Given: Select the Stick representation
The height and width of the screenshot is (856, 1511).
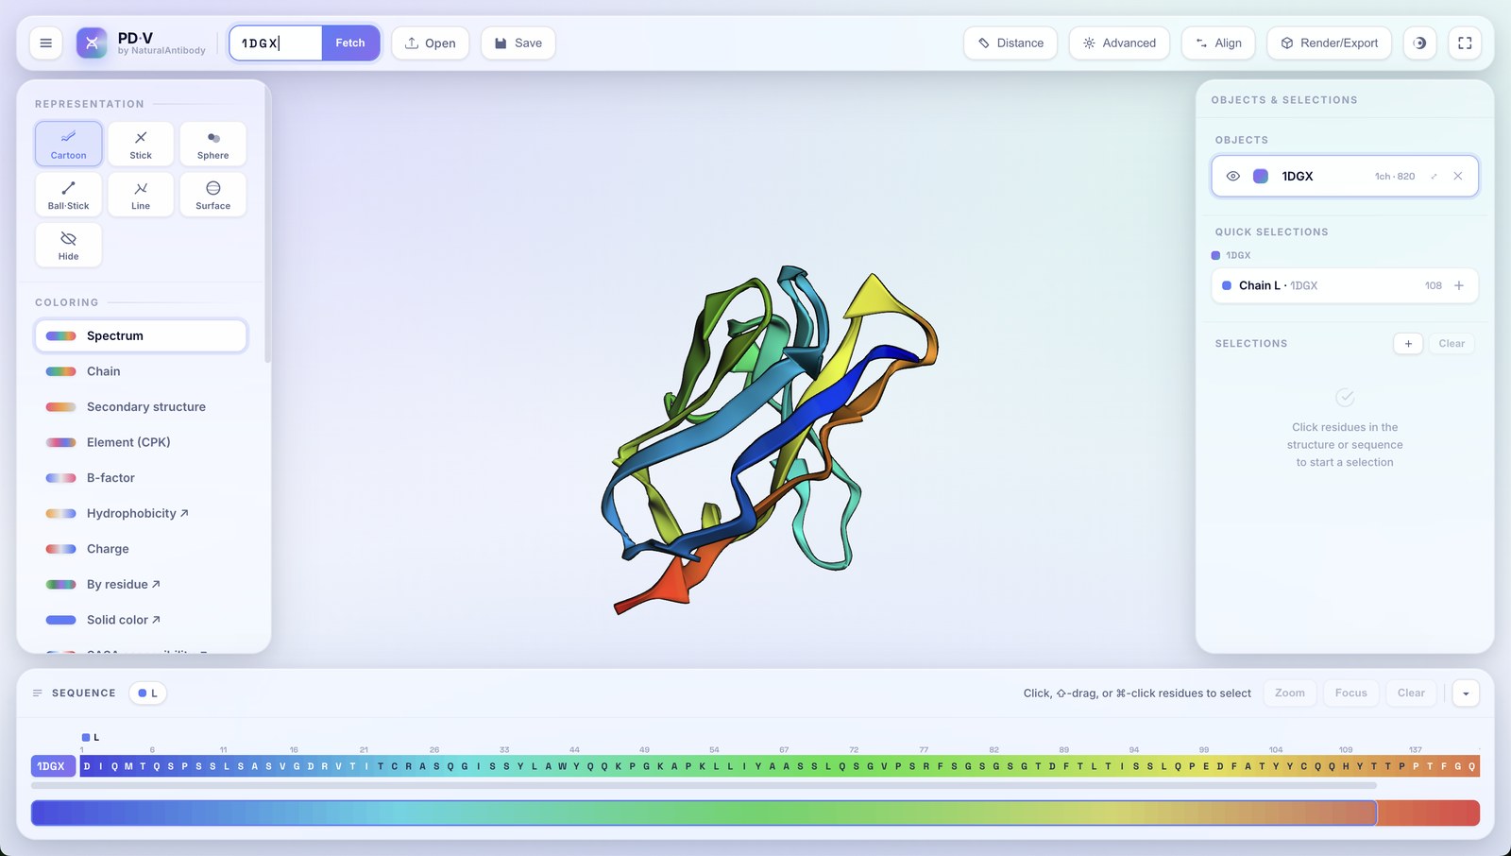Looking at the screenshot, I should (x=141, y=144).
